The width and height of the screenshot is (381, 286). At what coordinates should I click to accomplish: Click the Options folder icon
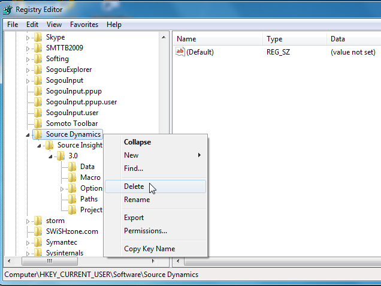pos(72,188)
